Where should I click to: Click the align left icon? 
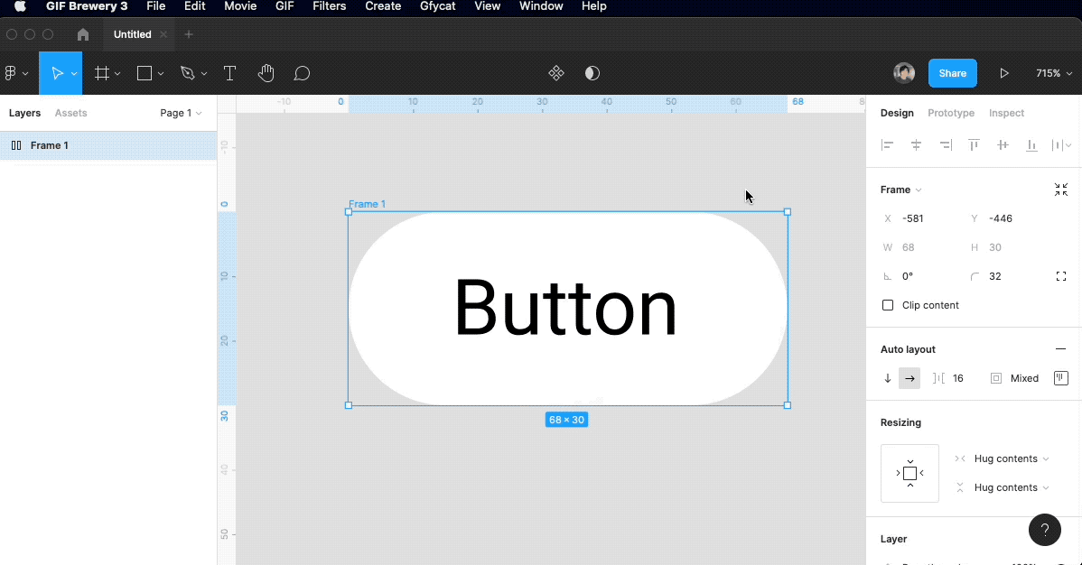[887, 145]
